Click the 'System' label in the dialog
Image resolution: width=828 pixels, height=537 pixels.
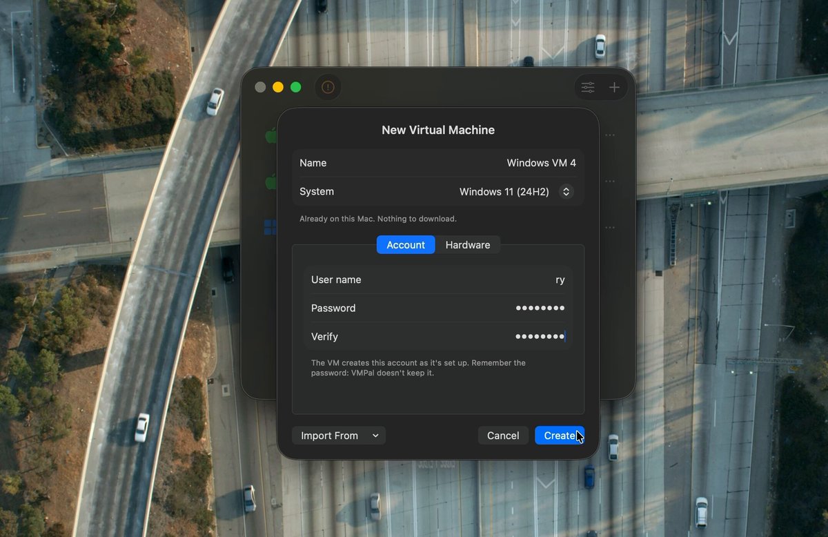(317, 192)
